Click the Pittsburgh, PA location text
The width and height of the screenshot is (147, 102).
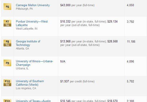pyautogui.click(x=24, y=9)
